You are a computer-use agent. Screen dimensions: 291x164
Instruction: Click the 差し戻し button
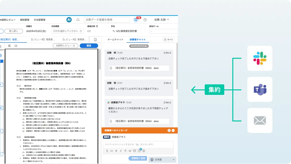[14, 31]
